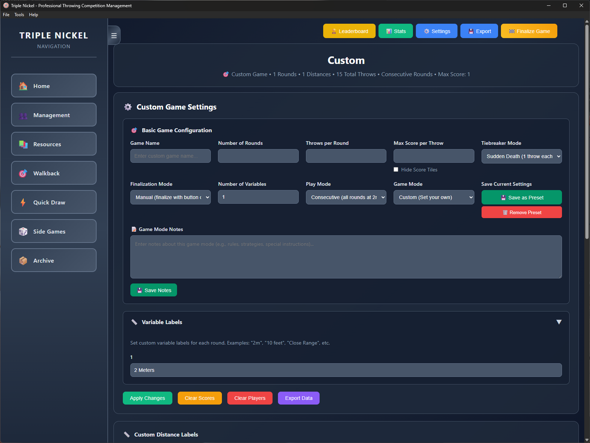Collapse the Variable Labels section arrow

point(559,322)
